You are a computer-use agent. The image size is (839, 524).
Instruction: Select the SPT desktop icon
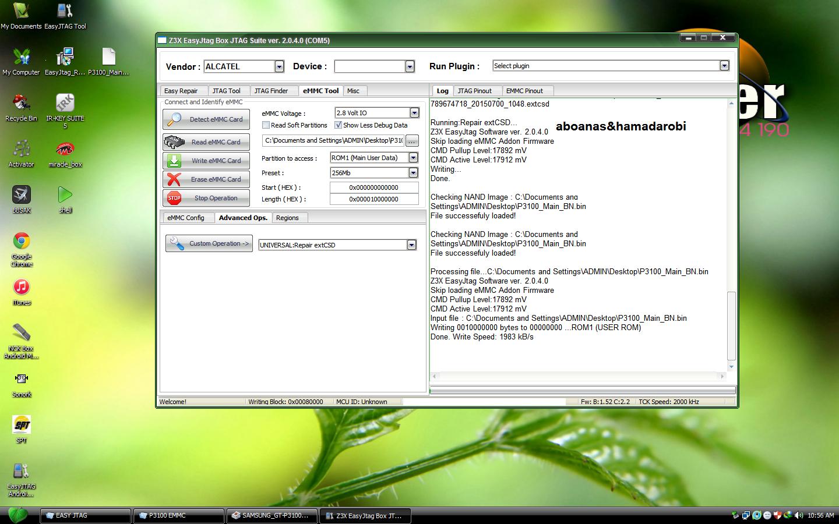[x=21, y=430]
